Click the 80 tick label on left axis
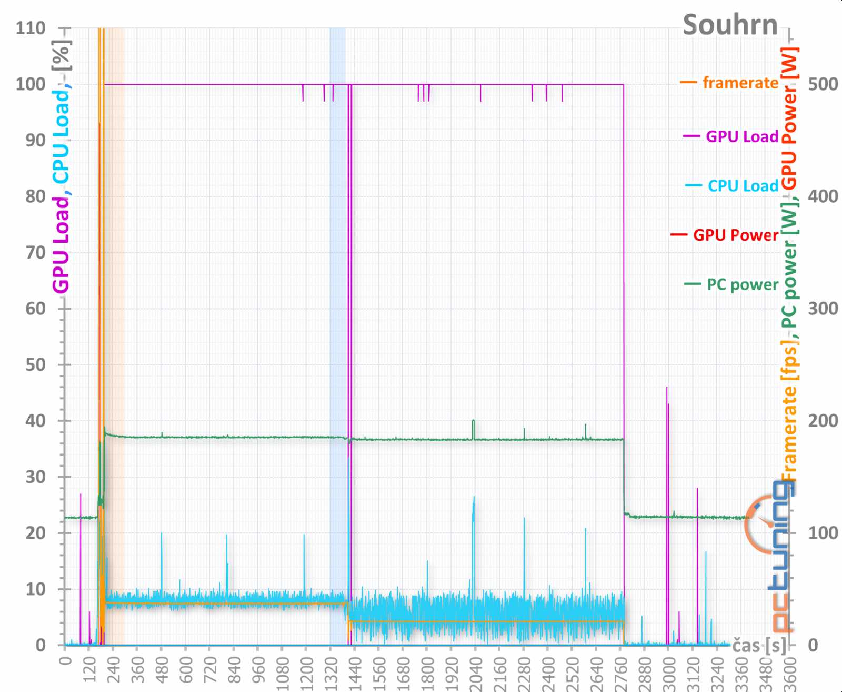Screen dimensions: 842x692 pyautogui.click(x=35, y=196)
